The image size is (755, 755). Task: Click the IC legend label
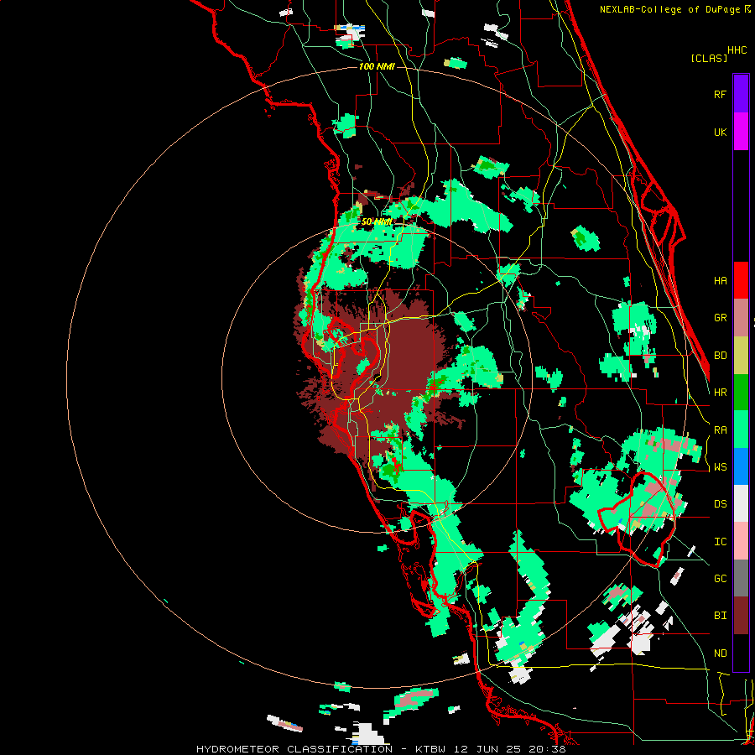(720, 542)
